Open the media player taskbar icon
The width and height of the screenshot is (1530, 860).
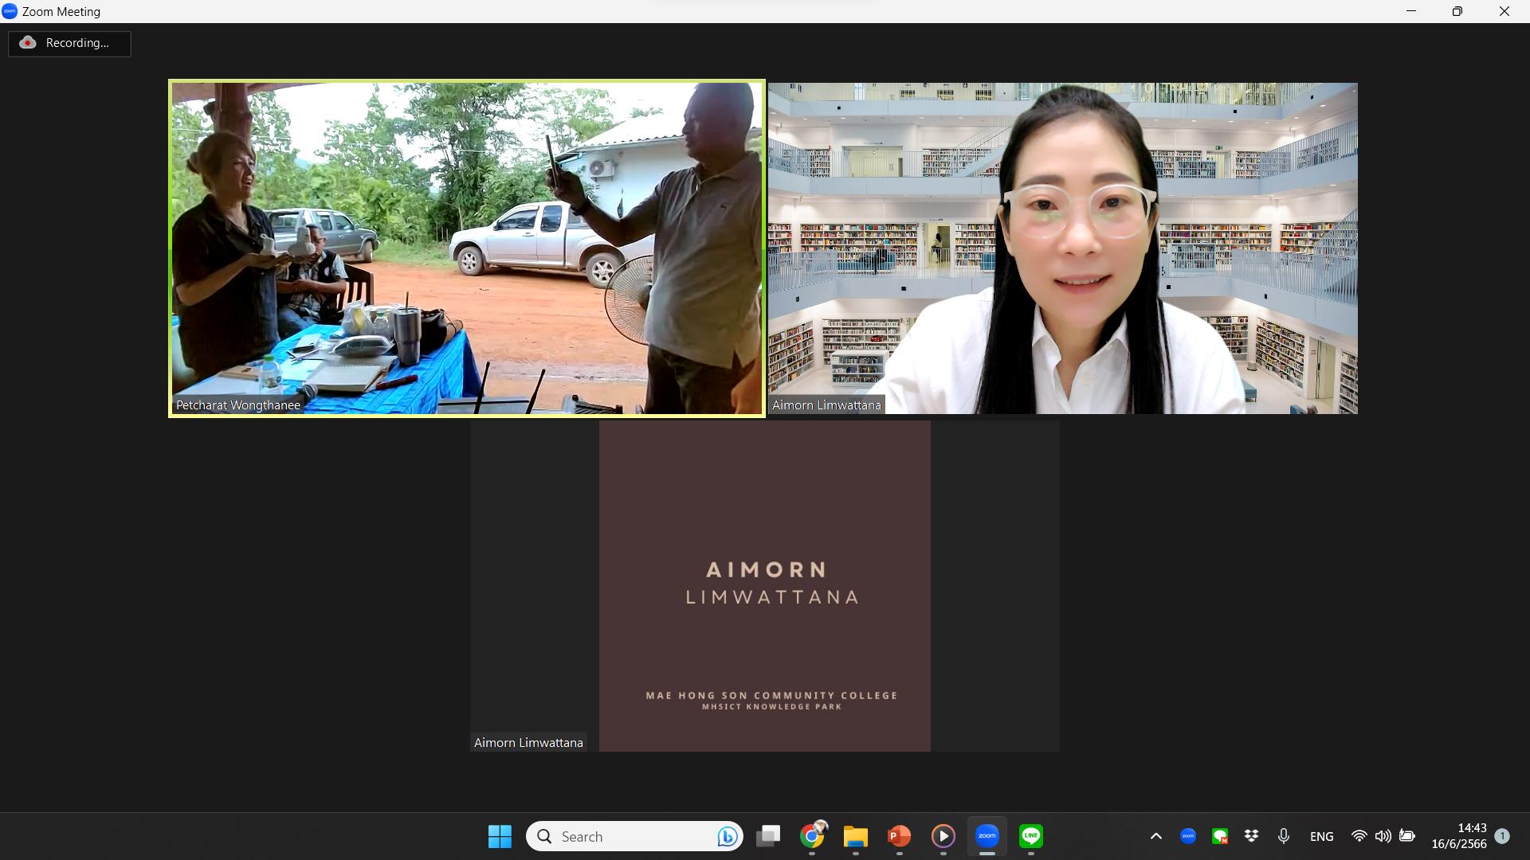pyautogui.click(x=943, y=836)
